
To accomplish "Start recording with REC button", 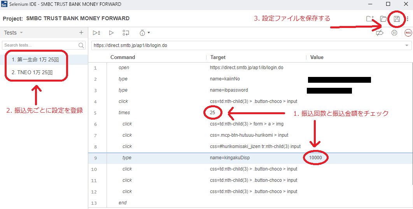I will pos(408,33).
